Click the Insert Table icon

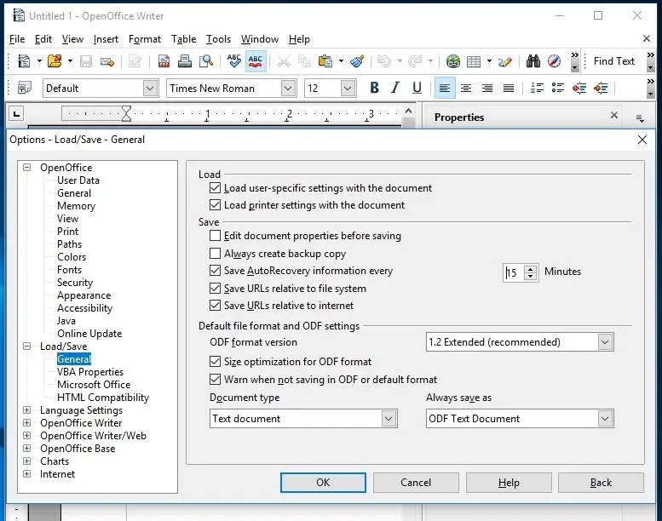tap(474, 61)
